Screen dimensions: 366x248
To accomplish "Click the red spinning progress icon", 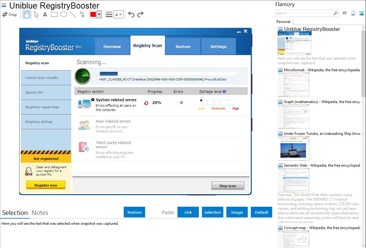I will coord(146,103).
